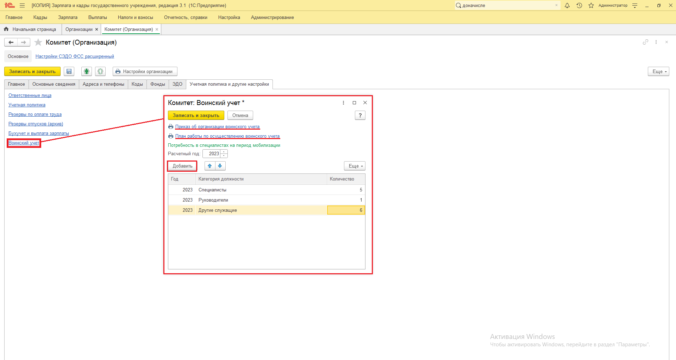Open Ответственные лица link

click(x=30, y=96)
